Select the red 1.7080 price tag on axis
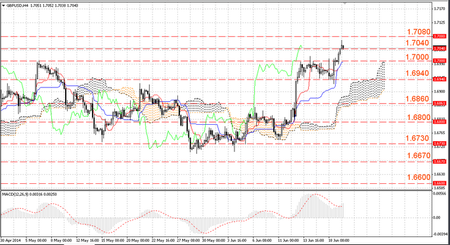 pyautogui.click(x=439, y=36)
